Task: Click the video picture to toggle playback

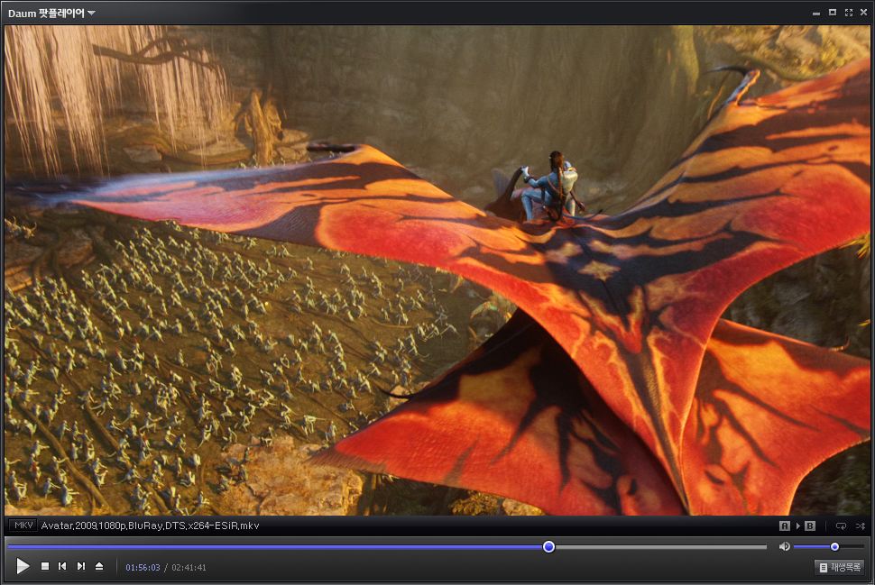Action: click(437, 270)
